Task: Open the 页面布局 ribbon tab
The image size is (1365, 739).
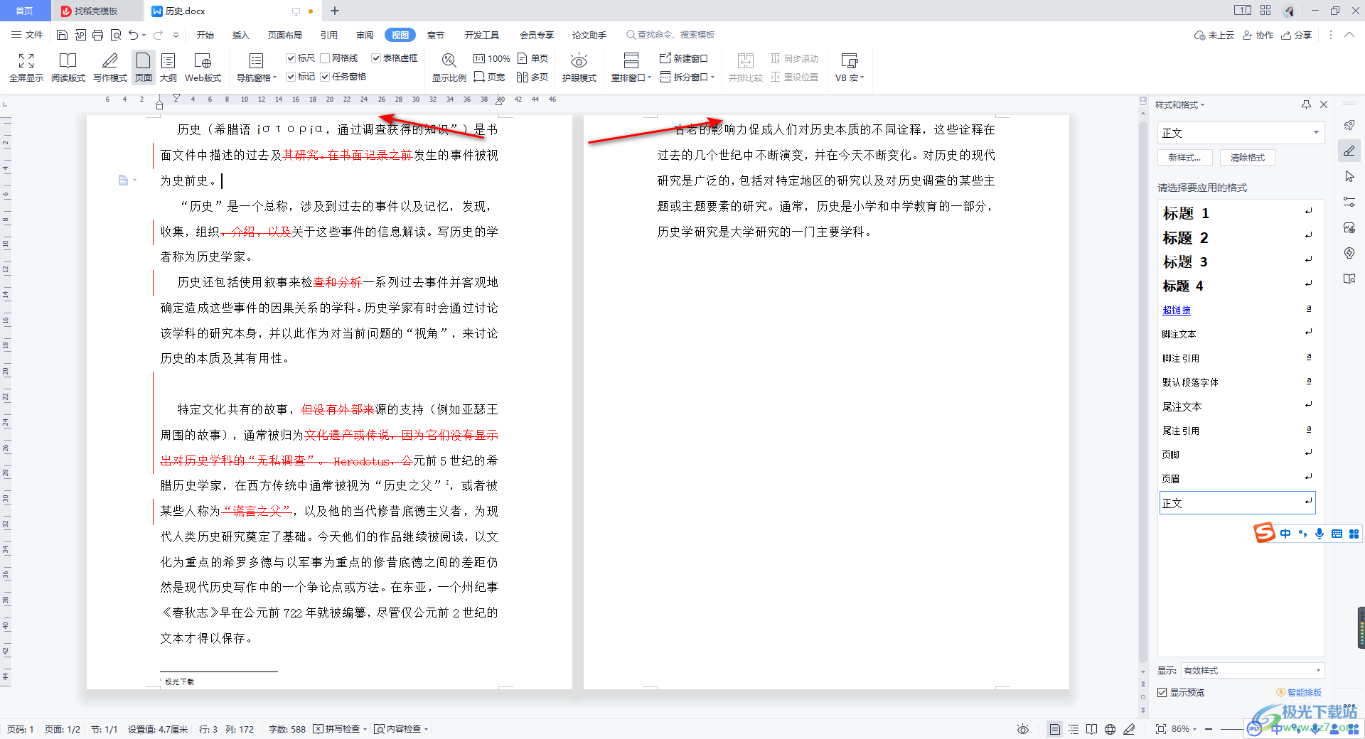Action: [285, 35]
